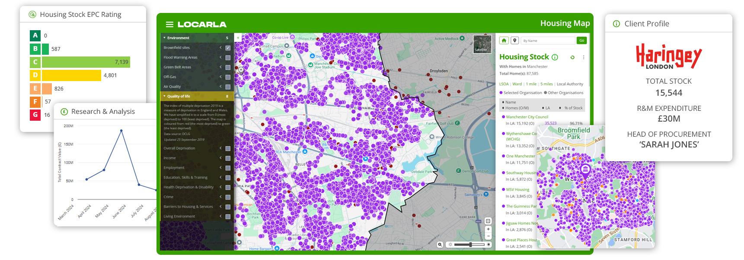
Task: Select the Local Authority filter
Action: [x=570, y=84]
